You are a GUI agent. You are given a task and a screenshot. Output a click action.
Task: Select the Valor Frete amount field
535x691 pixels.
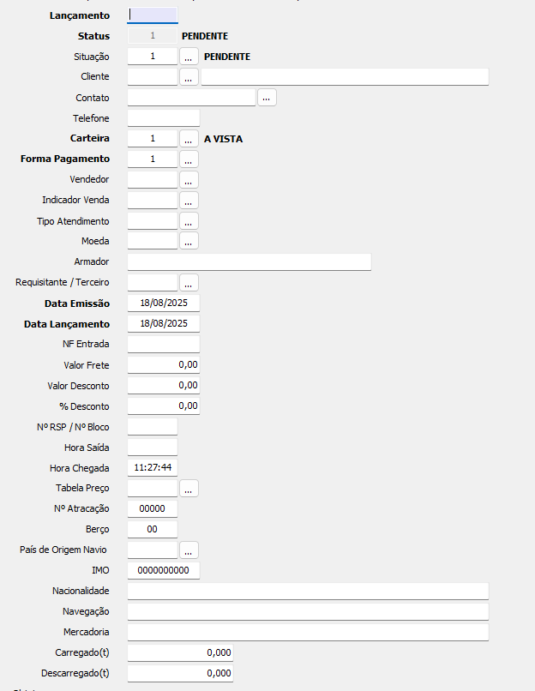click(164, 365)
